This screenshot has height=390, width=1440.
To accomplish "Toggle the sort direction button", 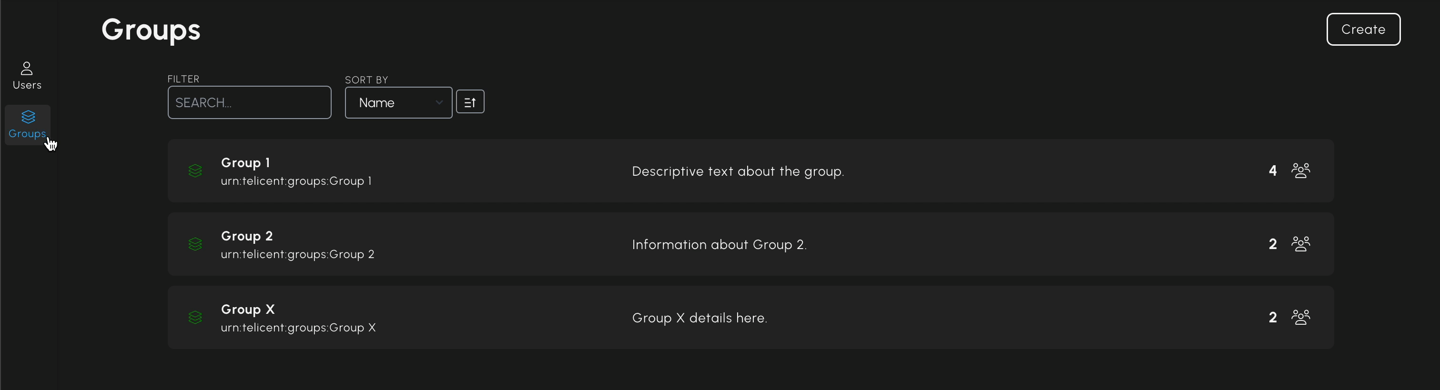I will [x=470, y=102].
